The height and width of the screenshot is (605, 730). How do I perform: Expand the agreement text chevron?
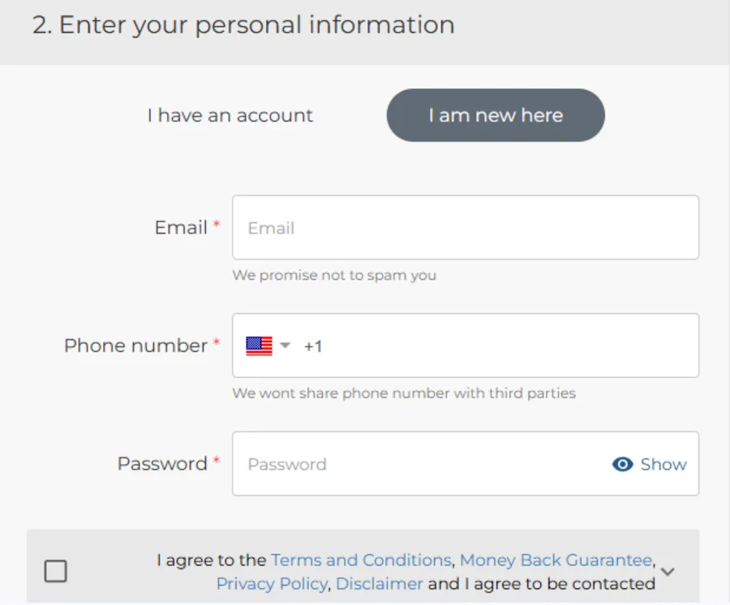(668, 572)
